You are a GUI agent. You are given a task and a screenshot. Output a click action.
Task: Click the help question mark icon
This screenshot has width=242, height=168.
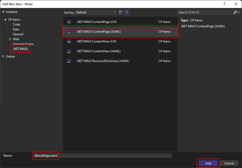click(x=224, y=4)
